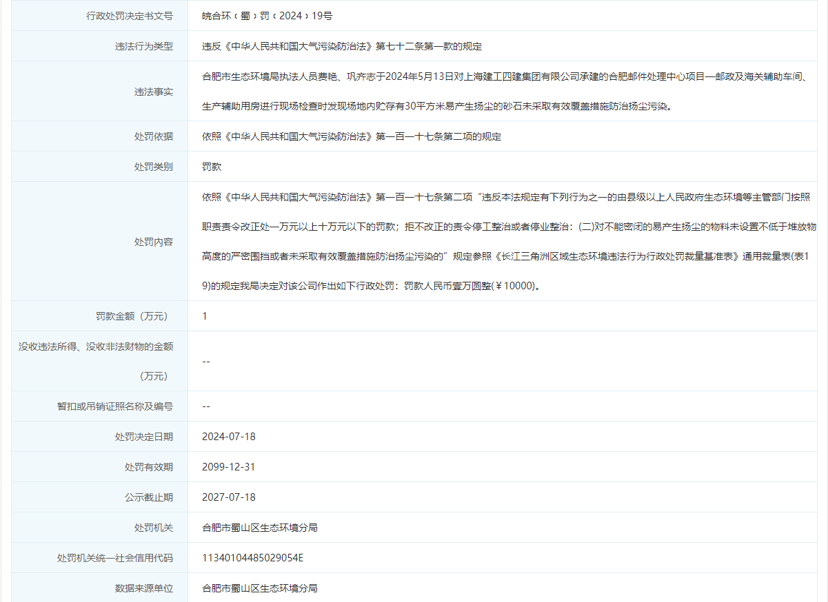Click 合肥市蜀山区生态环境分局 in the 处罚机关 row

[x=260, y=528]
